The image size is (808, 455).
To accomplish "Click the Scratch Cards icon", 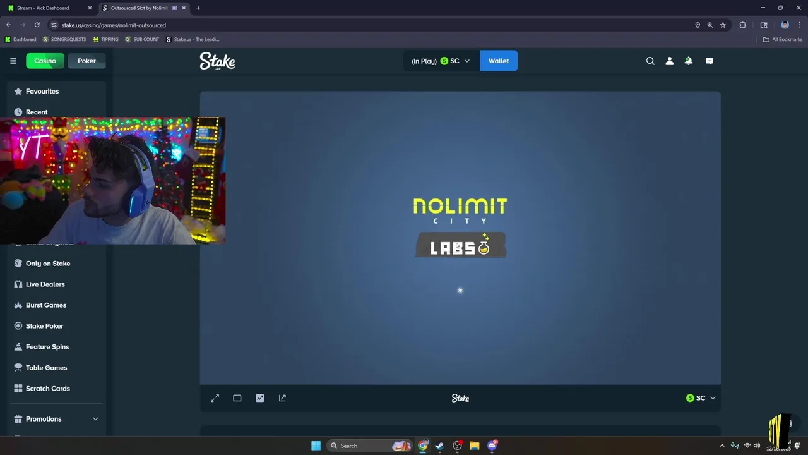I will [x=18, y=389].
